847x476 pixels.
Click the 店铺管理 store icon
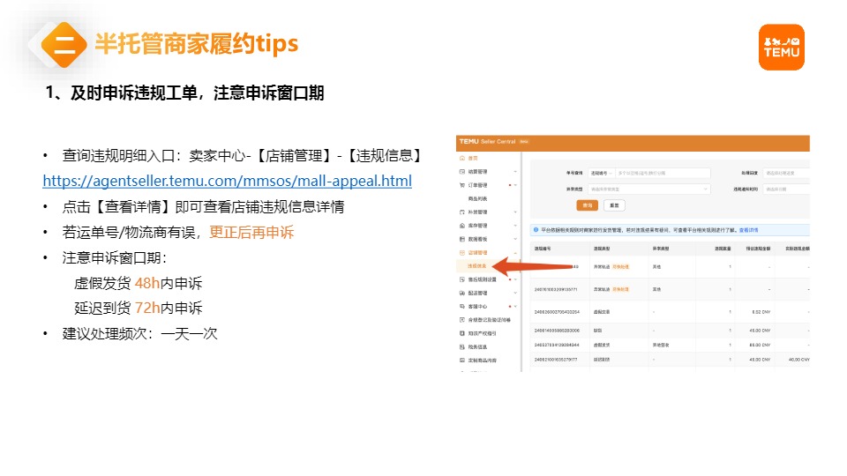coord(461,252)
